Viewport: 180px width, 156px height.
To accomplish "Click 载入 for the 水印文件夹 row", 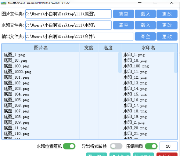I will (x=145, y=25).
